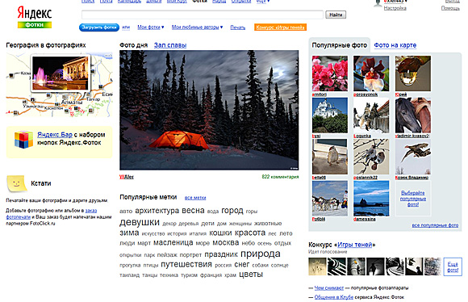Click the Загрузить фотки button
This screenshot has width=468, height=302.
click(x=99, y=27)
